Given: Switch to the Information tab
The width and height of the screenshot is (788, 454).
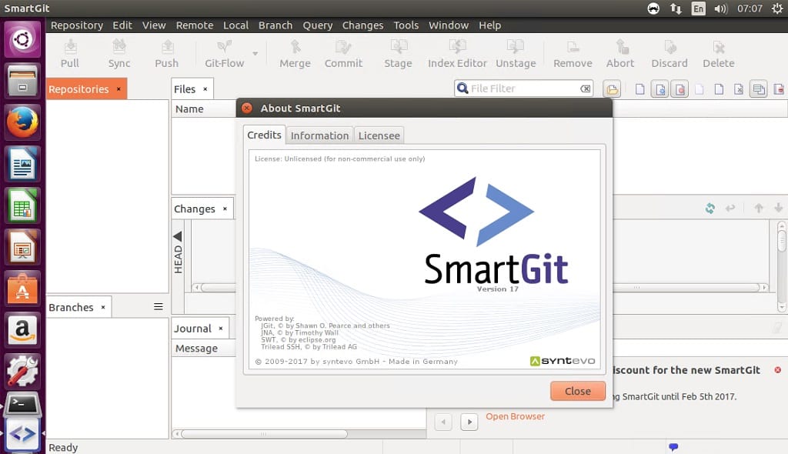Looking at the screenshot, I should tap(319, 135).
